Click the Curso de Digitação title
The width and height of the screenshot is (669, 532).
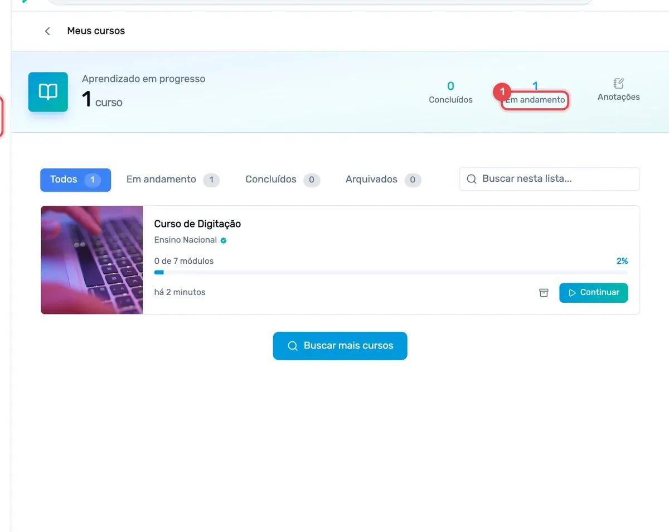pos(197,224)
